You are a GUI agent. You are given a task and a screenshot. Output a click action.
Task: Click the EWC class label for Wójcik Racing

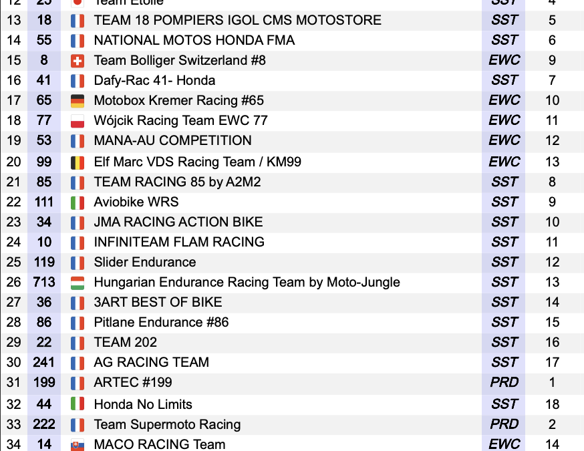[x=504, y=120]
